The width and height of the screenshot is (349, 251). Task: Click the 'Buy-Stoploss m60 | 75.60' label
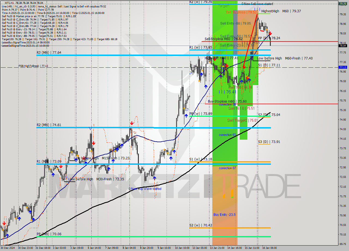[227, 101]
